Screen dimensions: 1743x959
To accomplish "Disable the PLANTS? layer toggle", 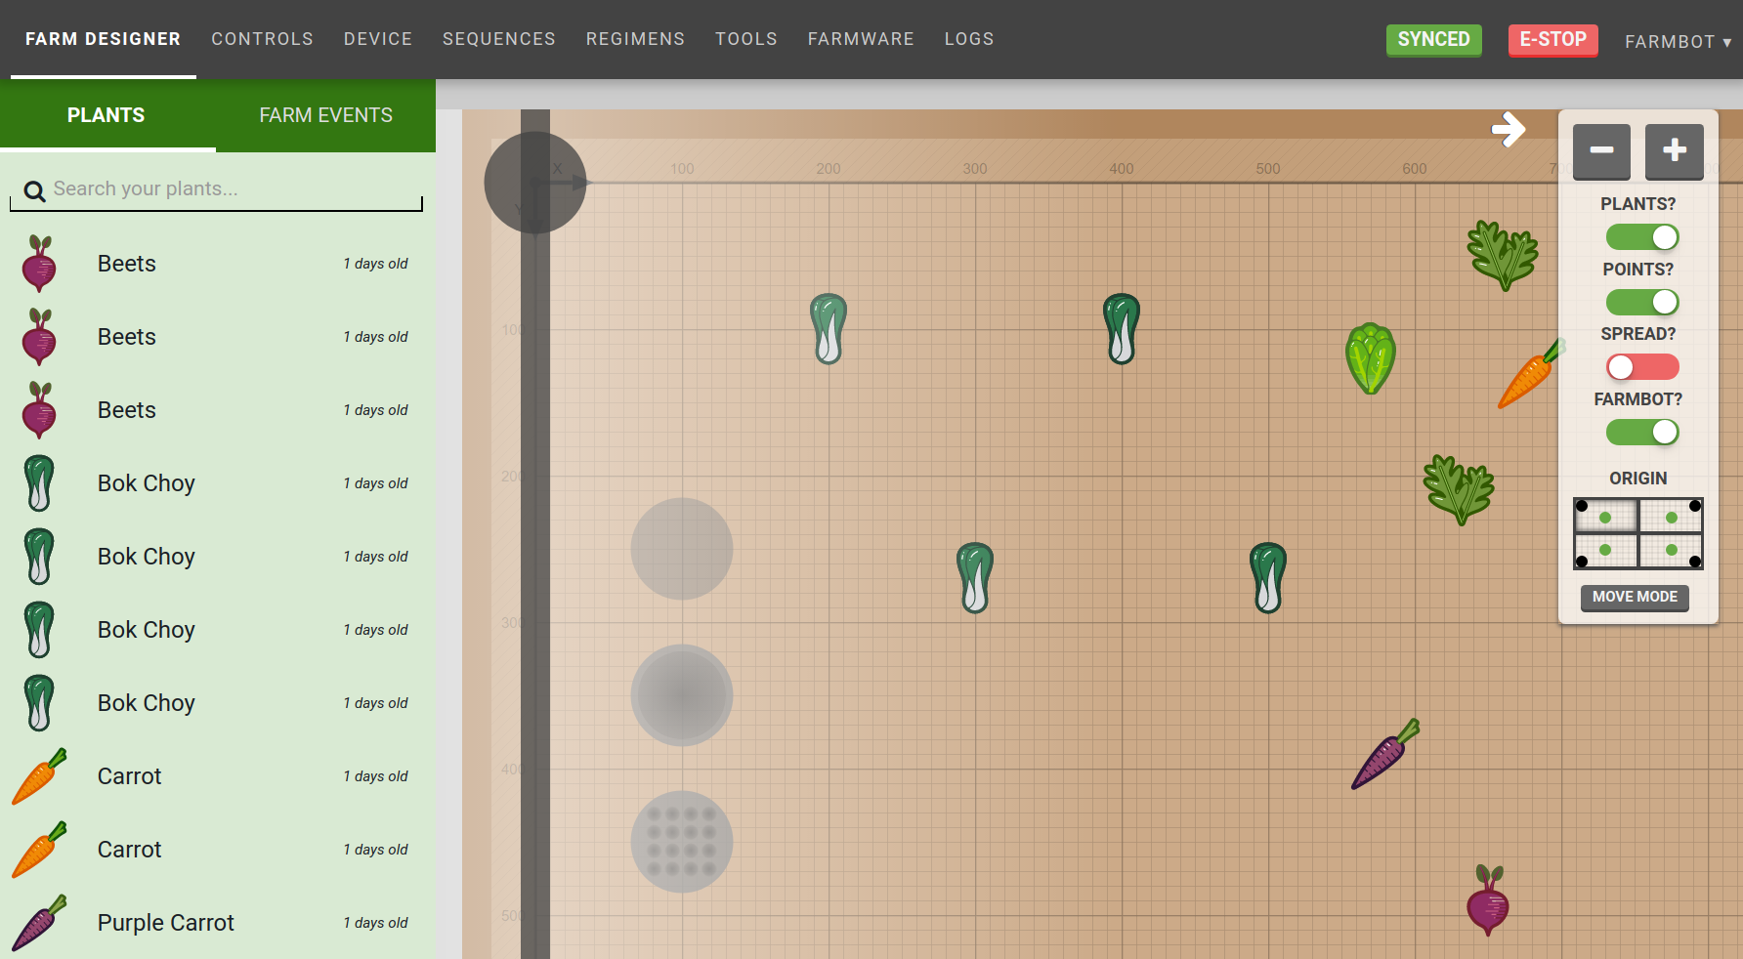I will tap(1641, 237).
